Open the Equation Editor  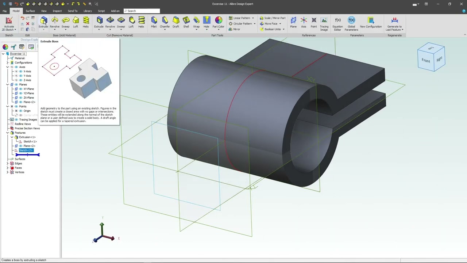337,23
